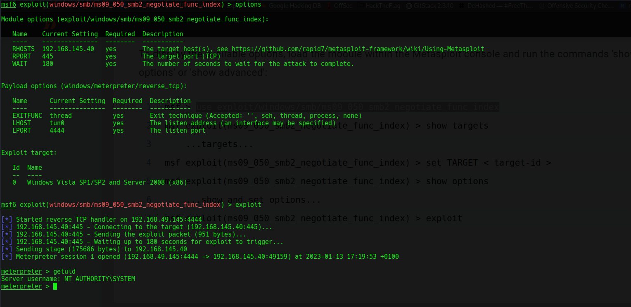Click the msf6 prompt before 'options'
631x307 pixels.
(x=9, y=5)
